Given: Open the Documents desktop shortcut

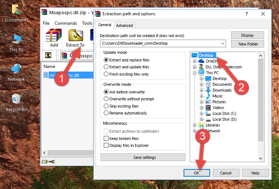Looking at the screenshot, I should tap(17, 13).
